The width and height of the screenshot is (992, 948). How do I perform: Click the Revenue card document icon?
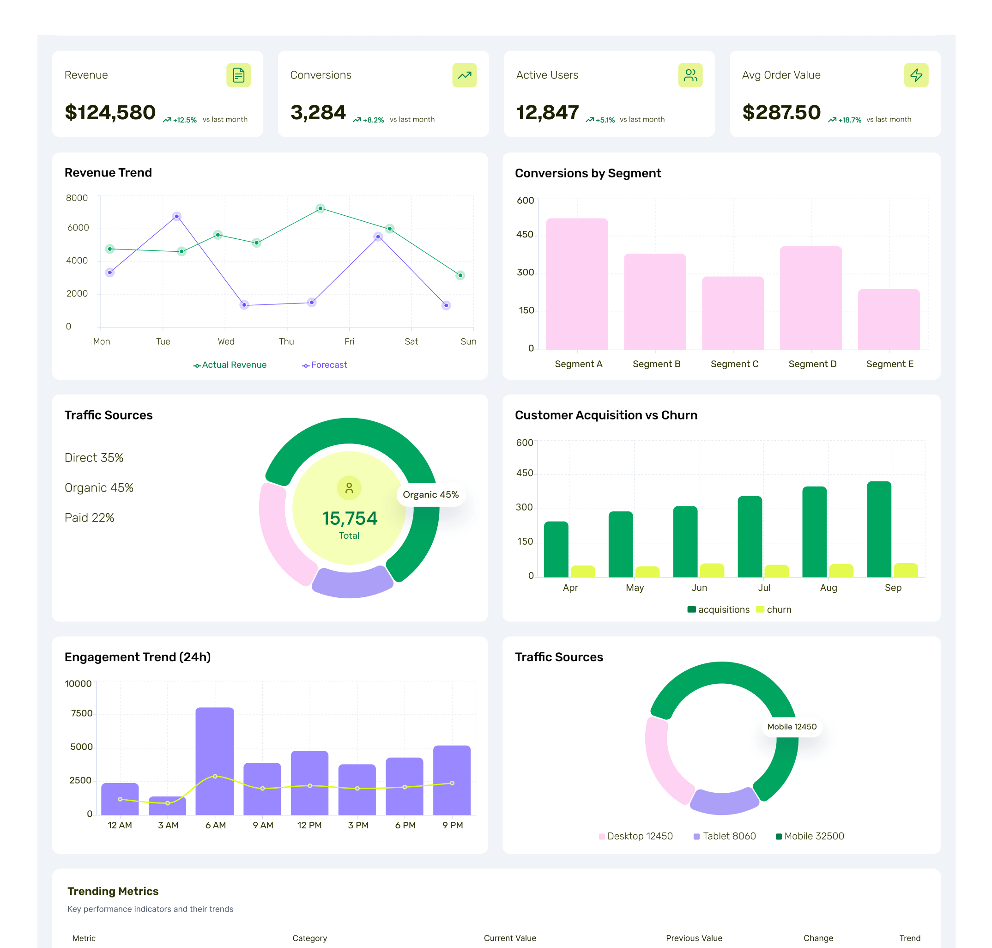238,75
